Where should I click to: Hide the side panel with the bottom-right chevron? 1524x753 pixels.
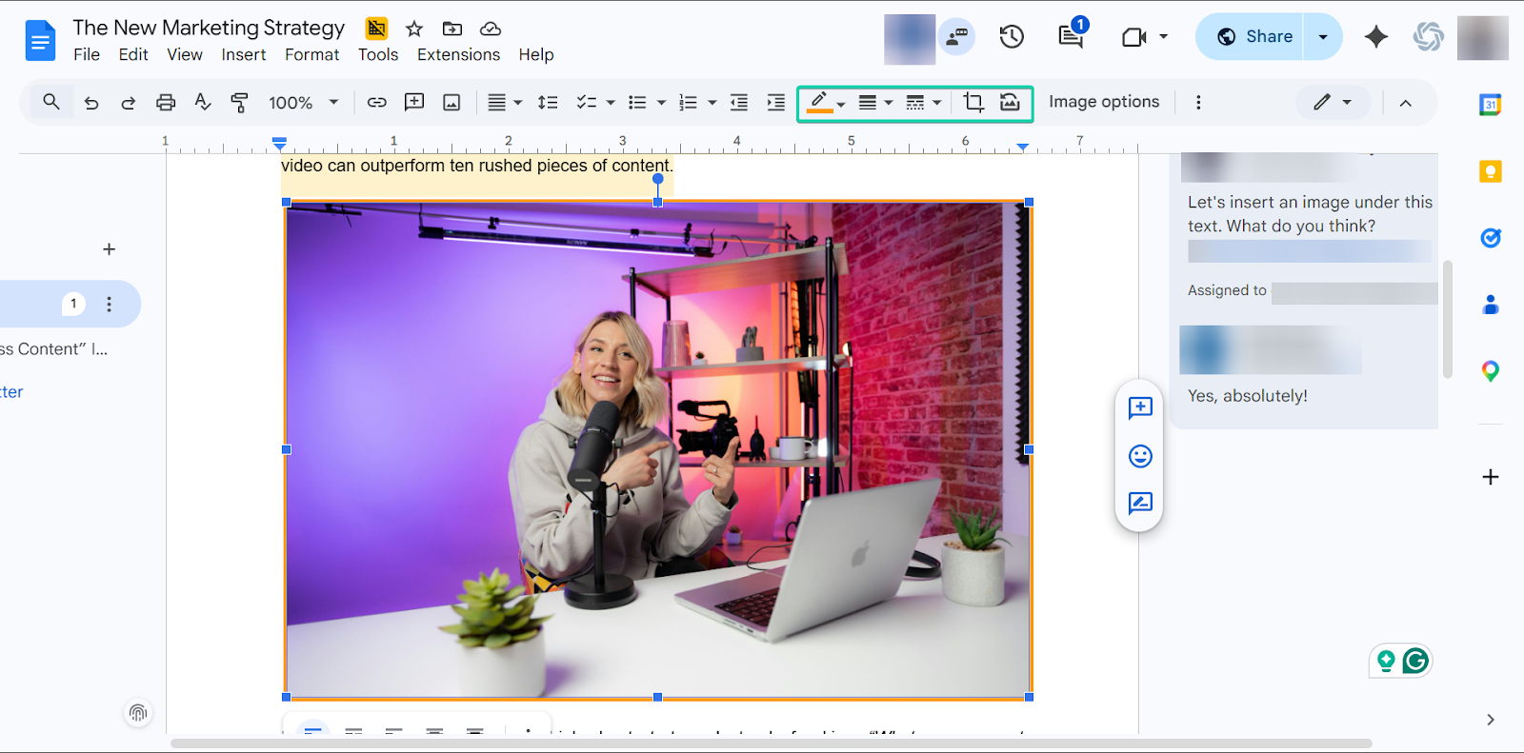coord(1491,720)
